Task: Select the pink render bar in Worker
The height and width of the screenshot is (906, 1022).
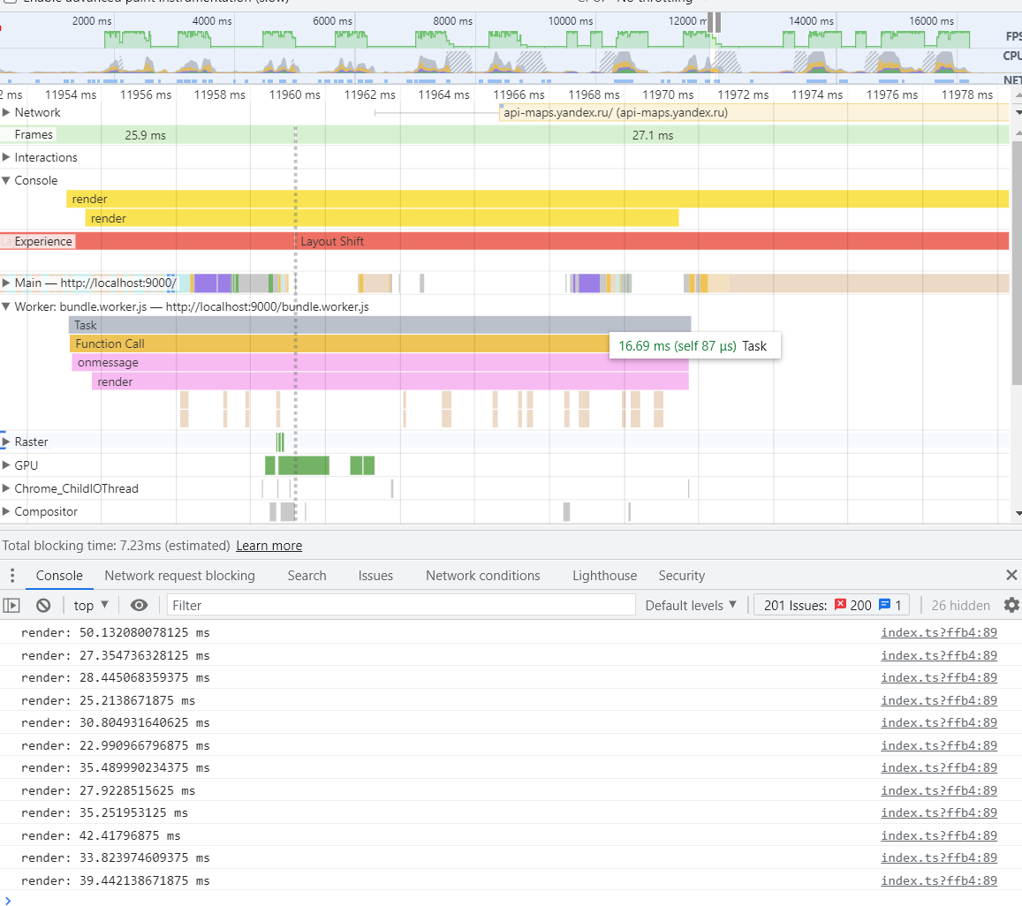Action: coord(390,381)
